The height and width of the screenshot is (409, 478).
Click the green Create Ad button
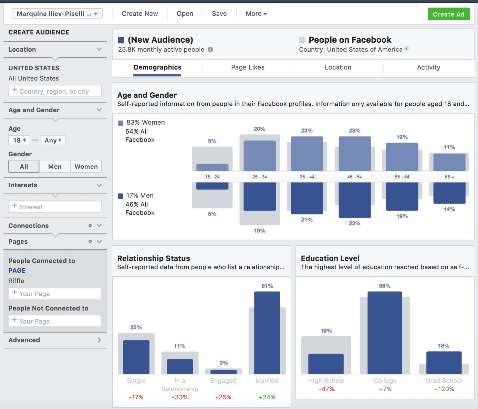click(x=448, y=14)
